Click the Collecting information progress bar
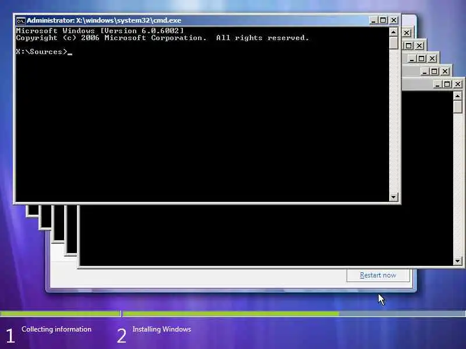This screenshot has width=466, height=349. (x=60, y=314)
